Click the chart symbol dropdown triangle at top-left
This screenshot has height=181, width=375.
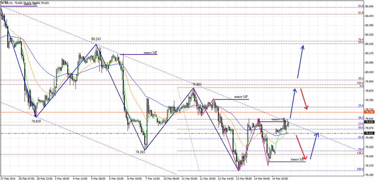(2, 3)
